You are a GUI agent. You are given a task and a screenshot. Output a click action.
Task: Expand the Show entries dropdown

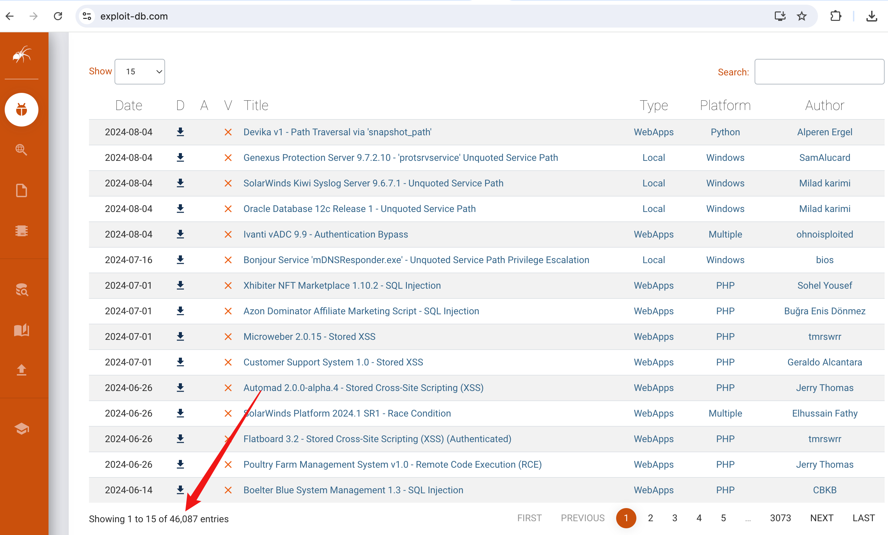pos(140,72)
